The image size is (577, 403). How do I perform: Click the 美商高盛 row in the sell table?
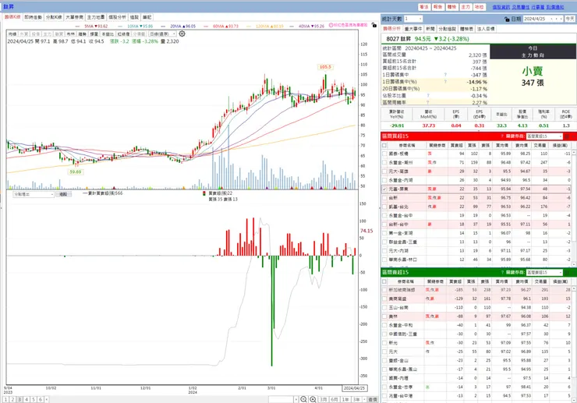tap(476, 299)
